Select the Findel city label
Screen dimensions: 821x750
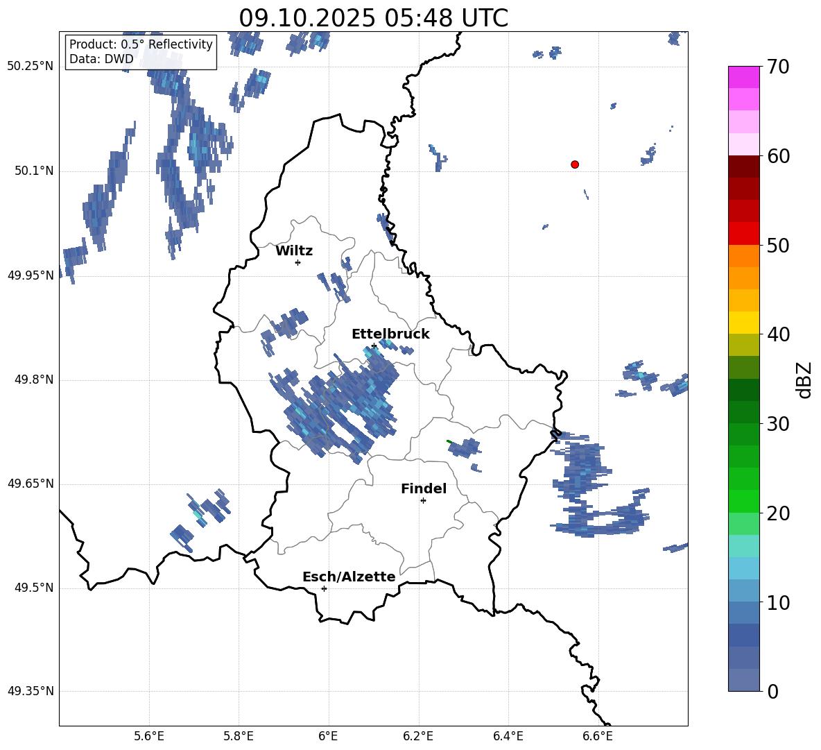tap(424, 488)
